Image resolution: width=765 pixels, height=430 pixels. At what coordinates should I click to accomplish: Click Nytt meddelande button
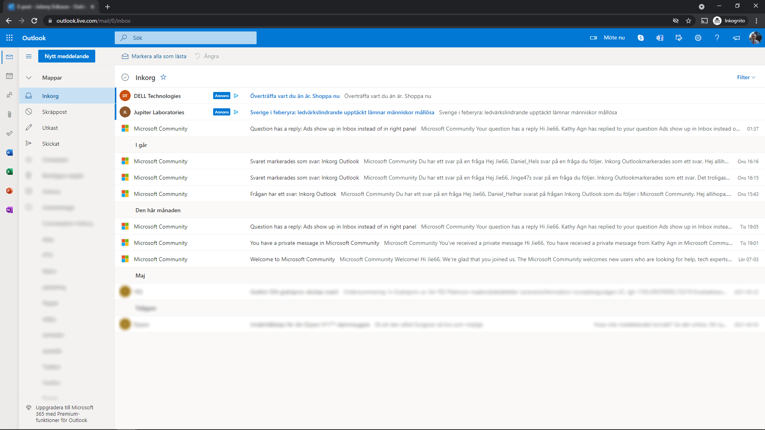(67, 56)
